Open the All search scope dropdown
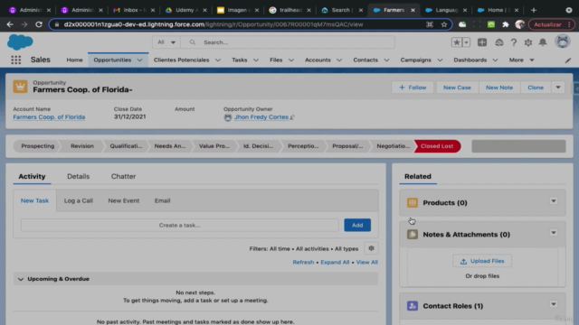 [166, 42]
